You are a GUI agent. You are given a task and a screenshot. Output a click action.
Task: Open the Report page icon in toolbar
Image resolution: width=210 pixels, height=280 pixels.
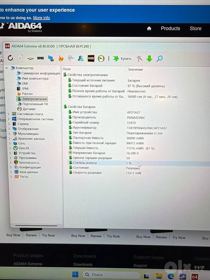tap(20, 58)
